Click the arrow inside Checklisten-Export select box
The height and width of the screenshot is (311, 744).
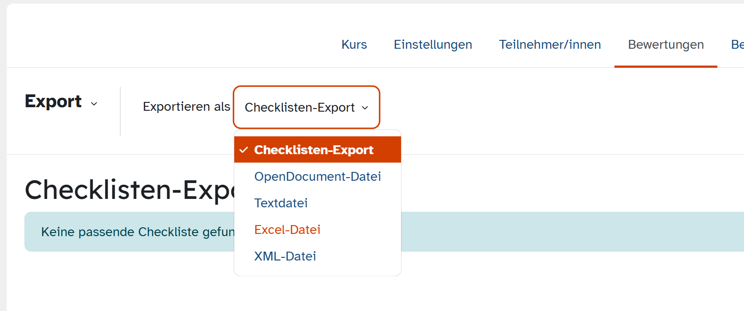365,108
